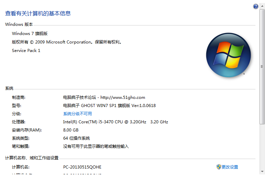The width and height of the screenshot is (265, 176).
Task: Select model text GHOST WIN7 SP1 旗舰版
Action: [109, 106]
